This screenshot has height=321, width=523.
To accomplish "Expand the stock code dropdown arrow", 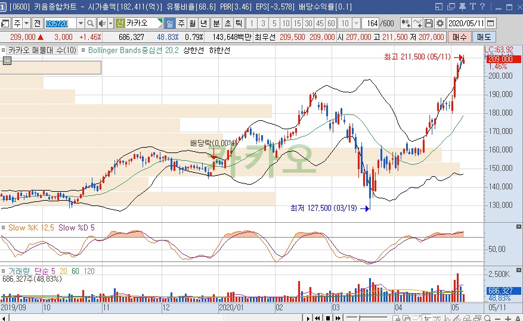I will tap(81, 23).
